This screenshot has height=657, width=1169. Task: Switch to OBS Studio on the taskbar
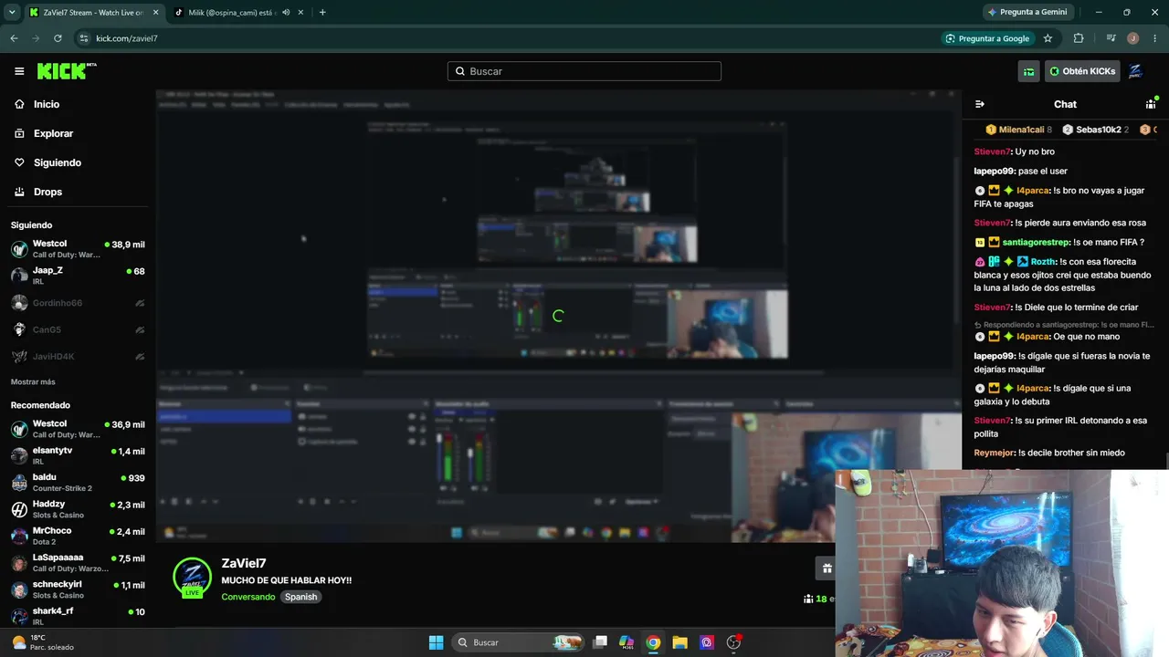(x=733, y=642)
